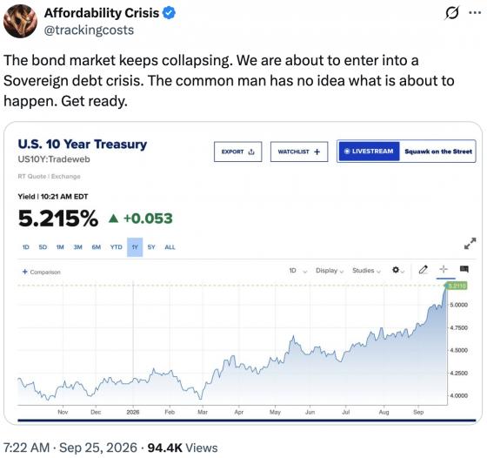Expand the chart to fullscreen

[x=470, y=244]
